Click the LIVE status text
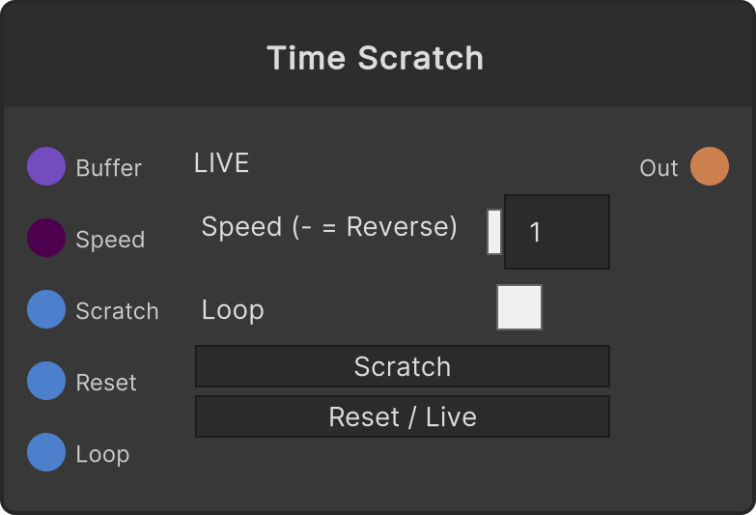Viewport: 756px width, 515px height. click(221, 163)
